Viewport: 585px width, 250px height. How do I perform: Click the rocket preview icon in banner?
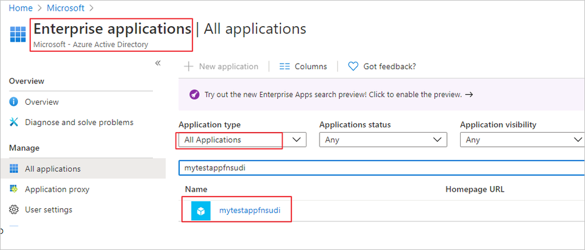pyautogui.click(x=195, y=94)
